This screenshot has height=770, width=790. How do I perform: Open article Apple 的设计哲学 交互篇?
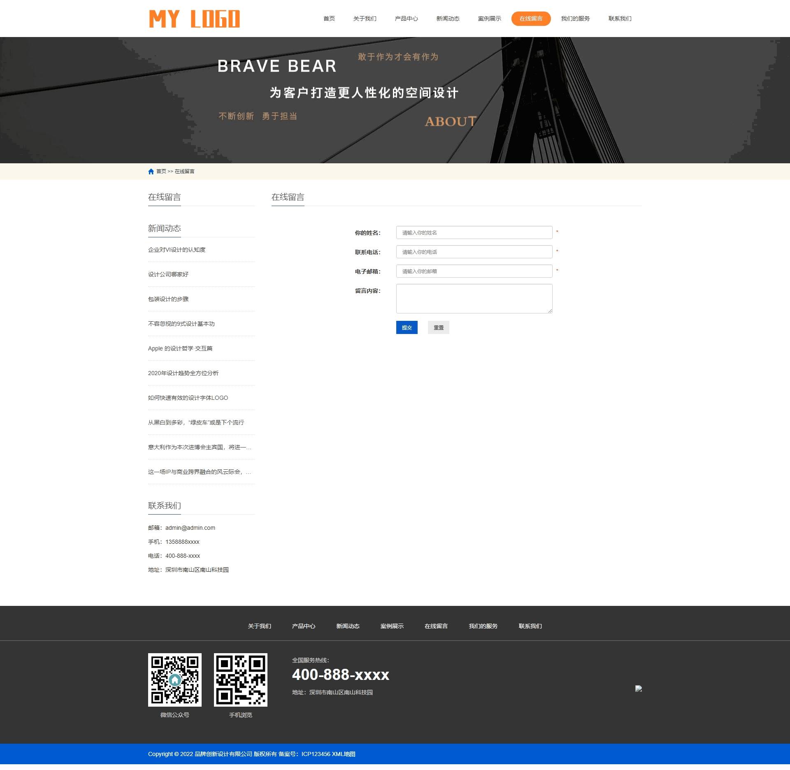[180, 348]
